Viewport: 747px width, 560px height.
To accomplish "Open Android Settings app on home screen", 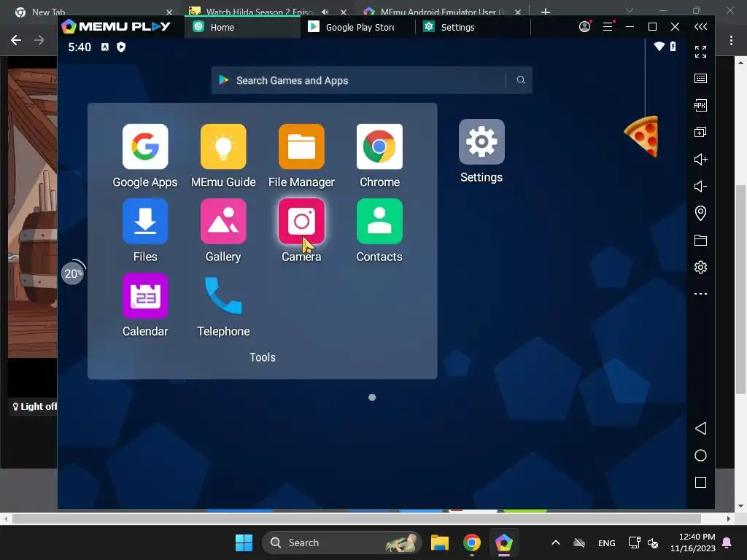I will point(481,142).
